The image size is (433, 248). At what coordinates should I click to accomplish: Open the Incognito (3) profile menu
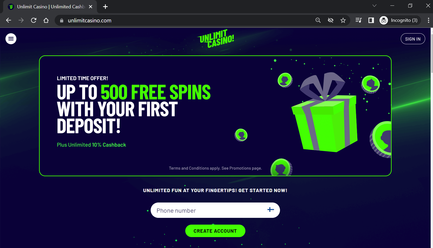(400, 20)
